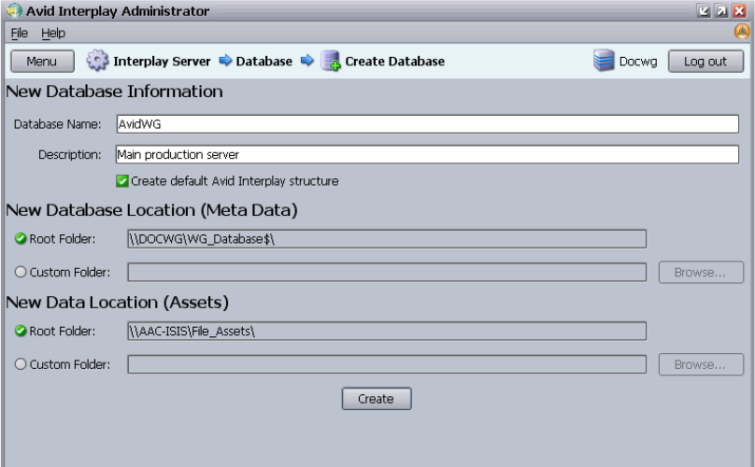Select Root Folder for Meta Data location
Screen dimensions: 755x467
tap(21, 239)
